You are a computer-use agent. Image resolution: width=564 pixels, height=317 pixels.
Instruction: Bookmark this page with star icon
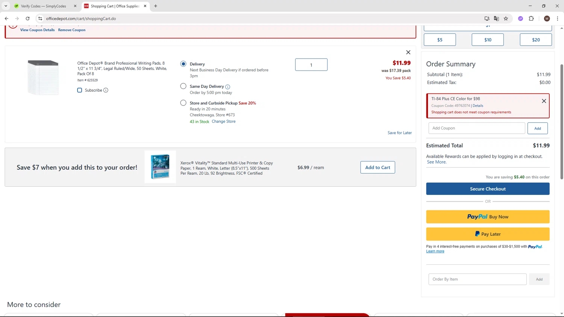506,18
